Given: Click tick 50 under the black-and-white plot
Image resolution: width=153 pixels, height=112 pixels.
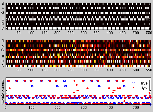Looking at the screenshot, I should click(18, 33).
